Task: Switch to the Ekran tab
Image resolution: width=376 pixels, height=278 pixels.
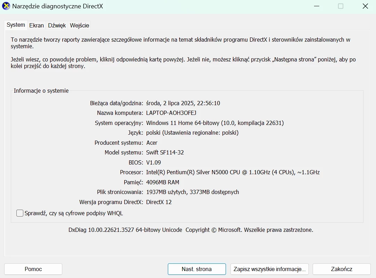Action: tap(36, 25)
